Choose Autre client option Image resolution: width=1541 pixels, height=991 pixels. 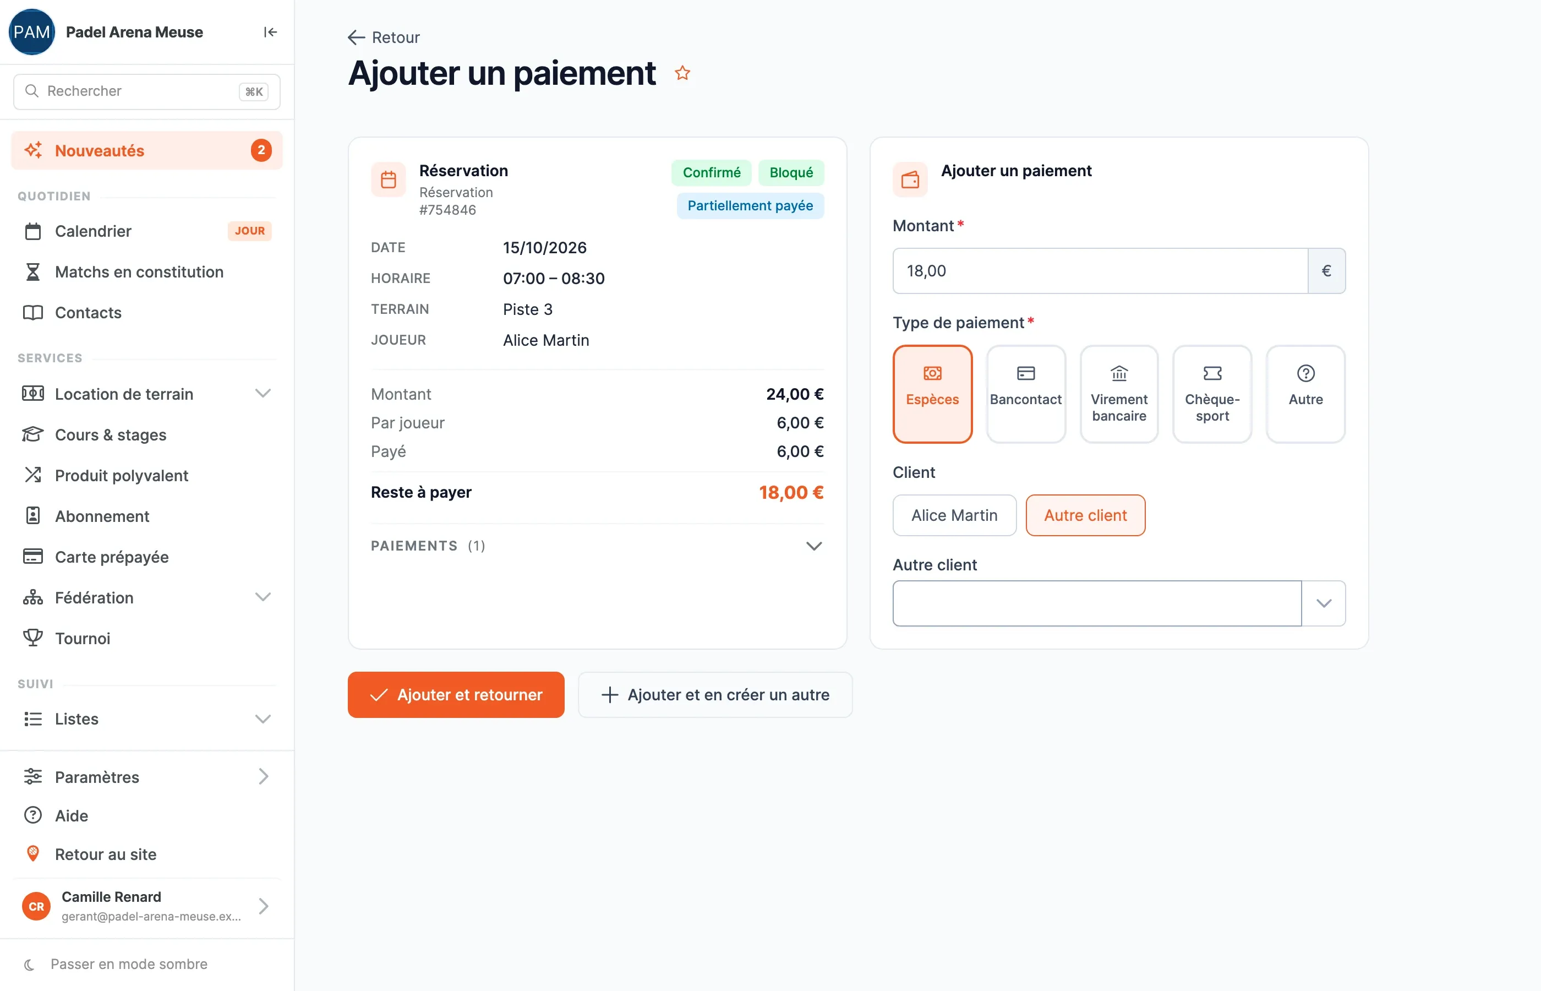pyautogui.click(x=1086, y=515)
